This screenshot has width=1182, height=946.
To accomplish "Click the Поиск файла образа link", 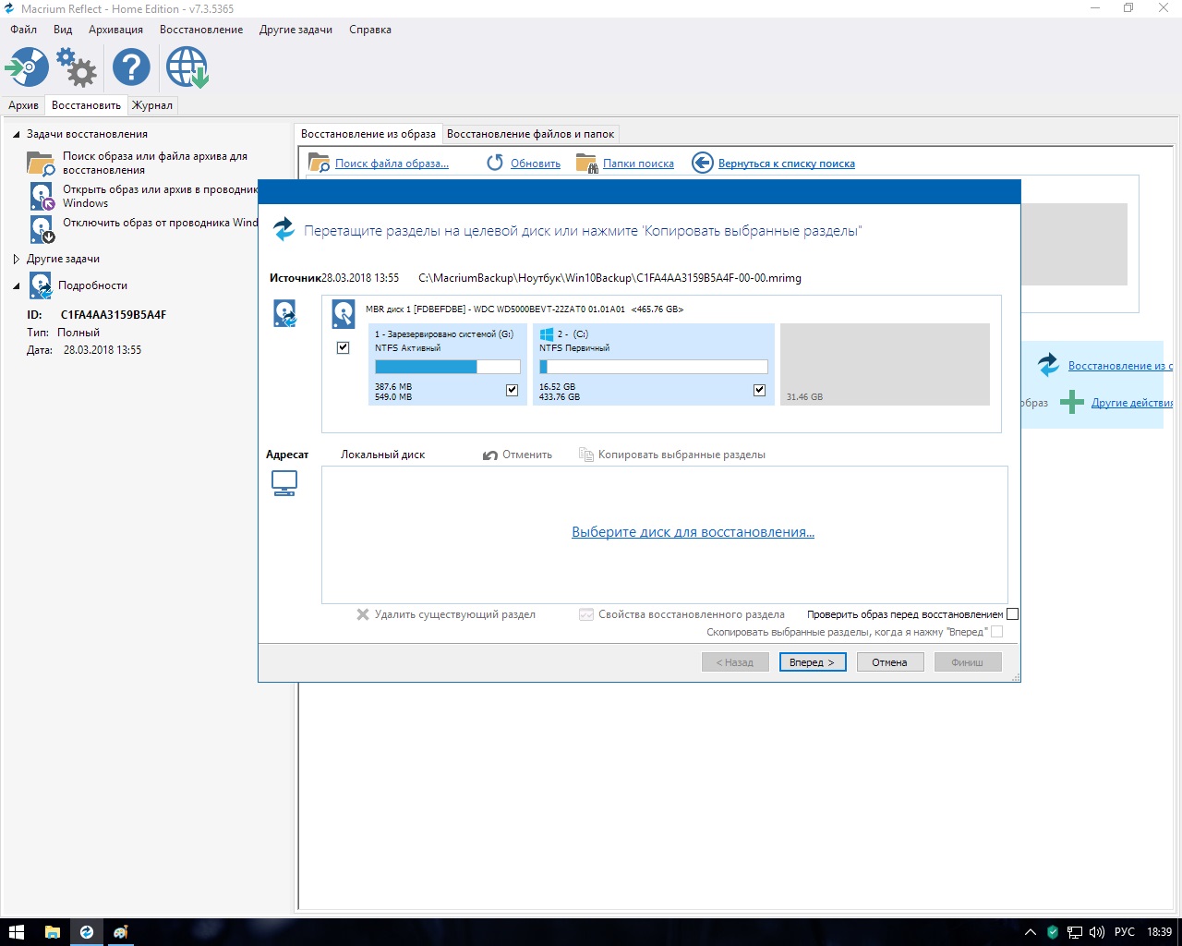I will [x=392, y=164].
